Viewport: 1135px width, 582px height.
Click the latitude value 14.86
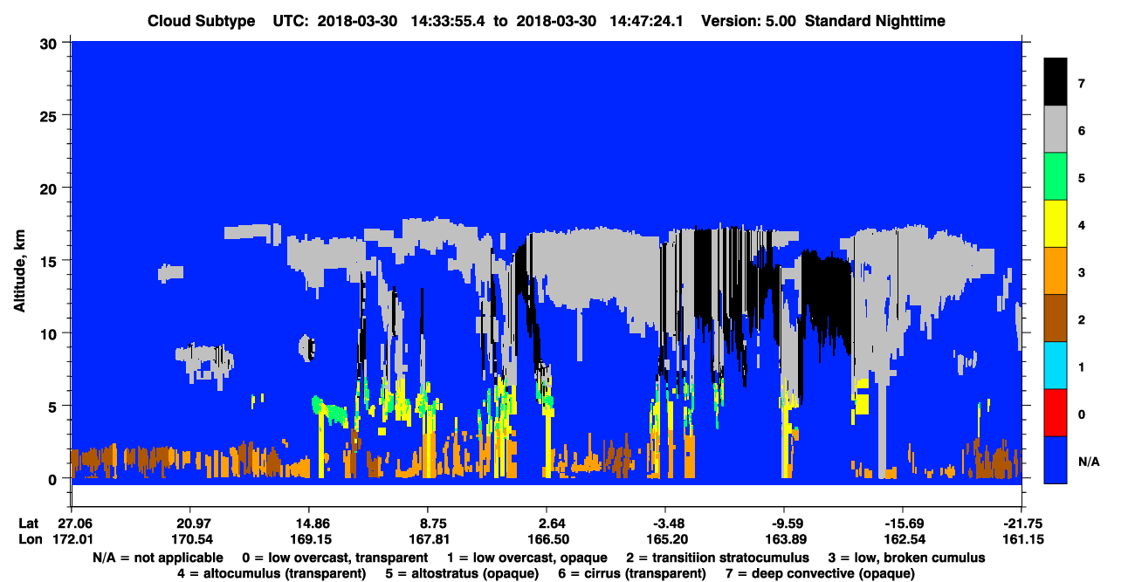tap(309, 524)
